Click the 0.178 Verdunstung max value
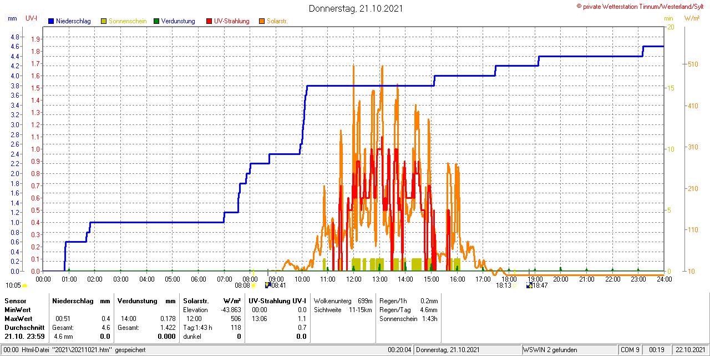The width and height of the screenshot is (710, 356). click(x=168, y=319)
